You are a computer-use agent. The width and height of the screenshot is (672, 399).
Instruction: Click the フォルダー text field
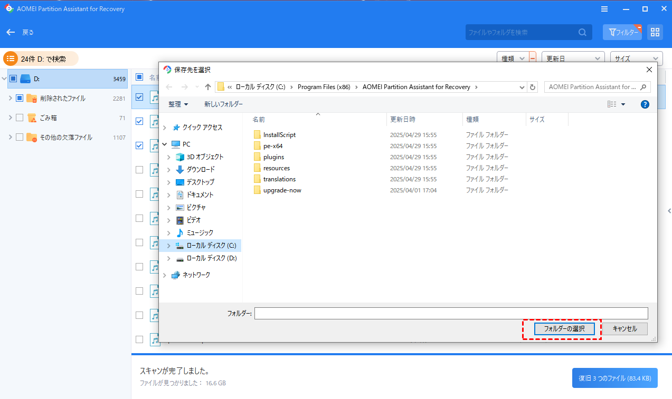[451, 313]
